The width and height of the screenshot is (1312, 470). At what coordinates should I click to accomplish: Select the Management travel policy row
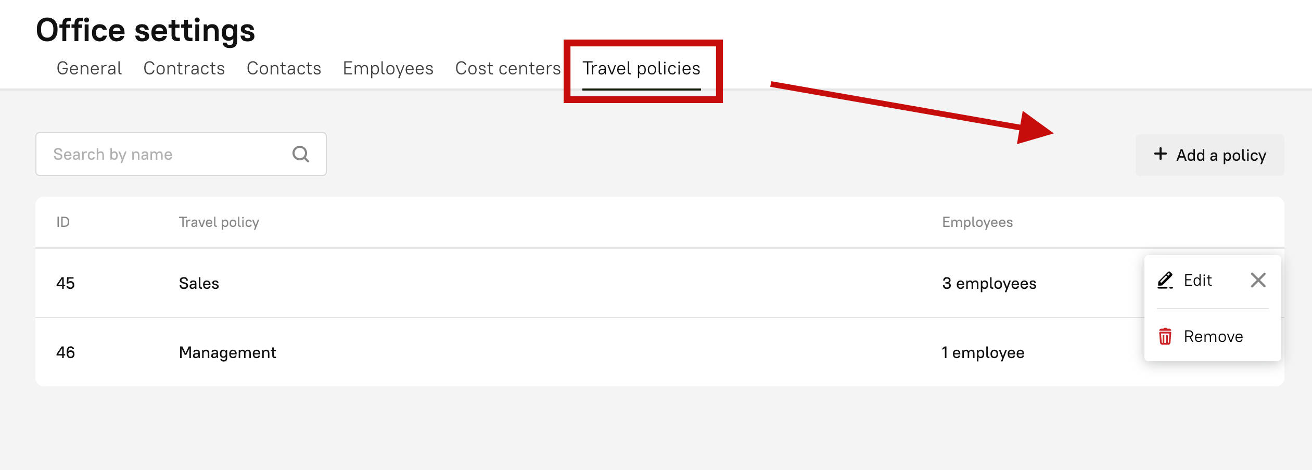pos(227,352)
